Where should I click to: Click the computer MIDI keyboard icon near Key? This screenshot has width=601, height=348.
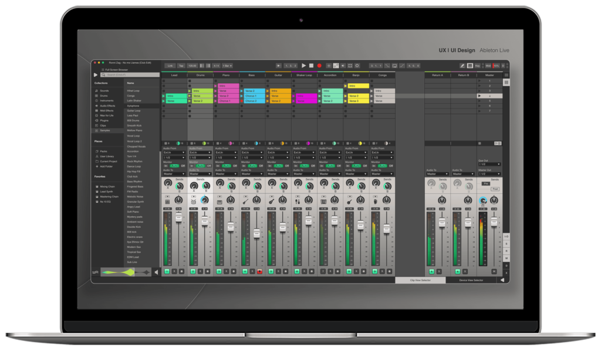(470, 66)
